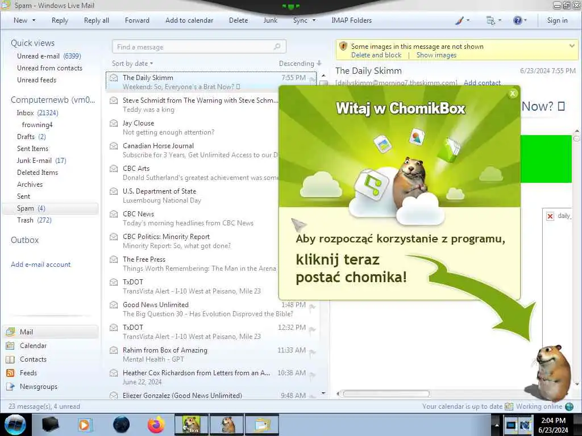The height and width of the screenshot is (436, 582).
Task: Click flag icon on Rahim from Box of Amazing row
Action: click(313, 352)
